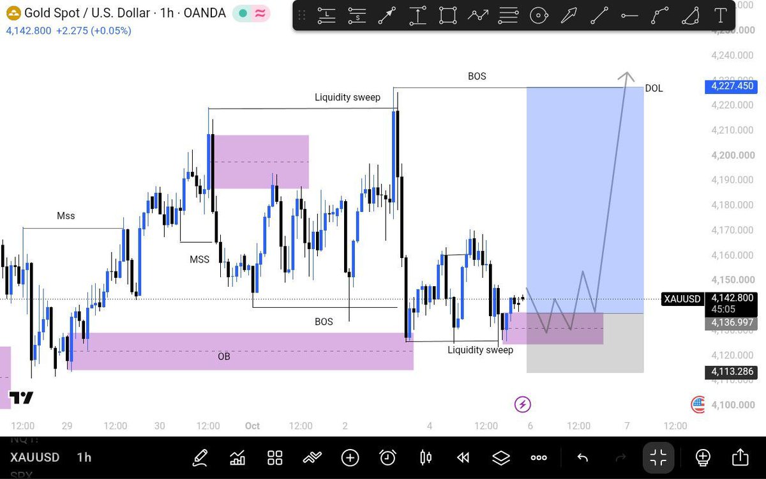The image size is (766, 479).
Task: Open the XAUUSD symbol search
Action: 34,457
